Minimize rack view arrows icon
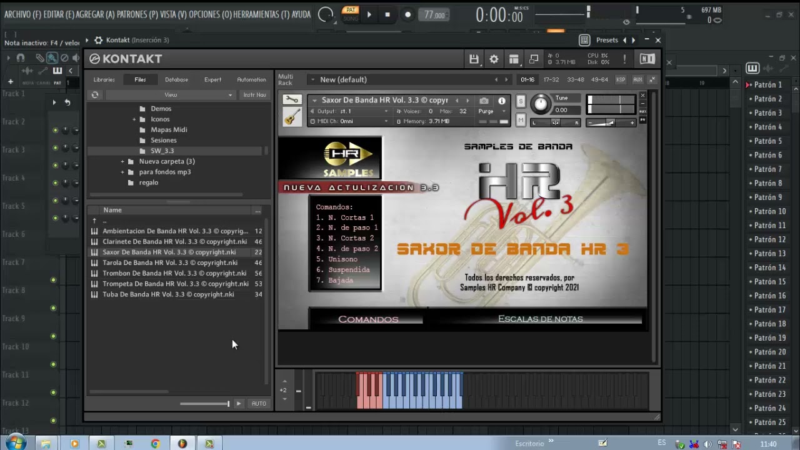Screen dimensions: 800x450 652,79
